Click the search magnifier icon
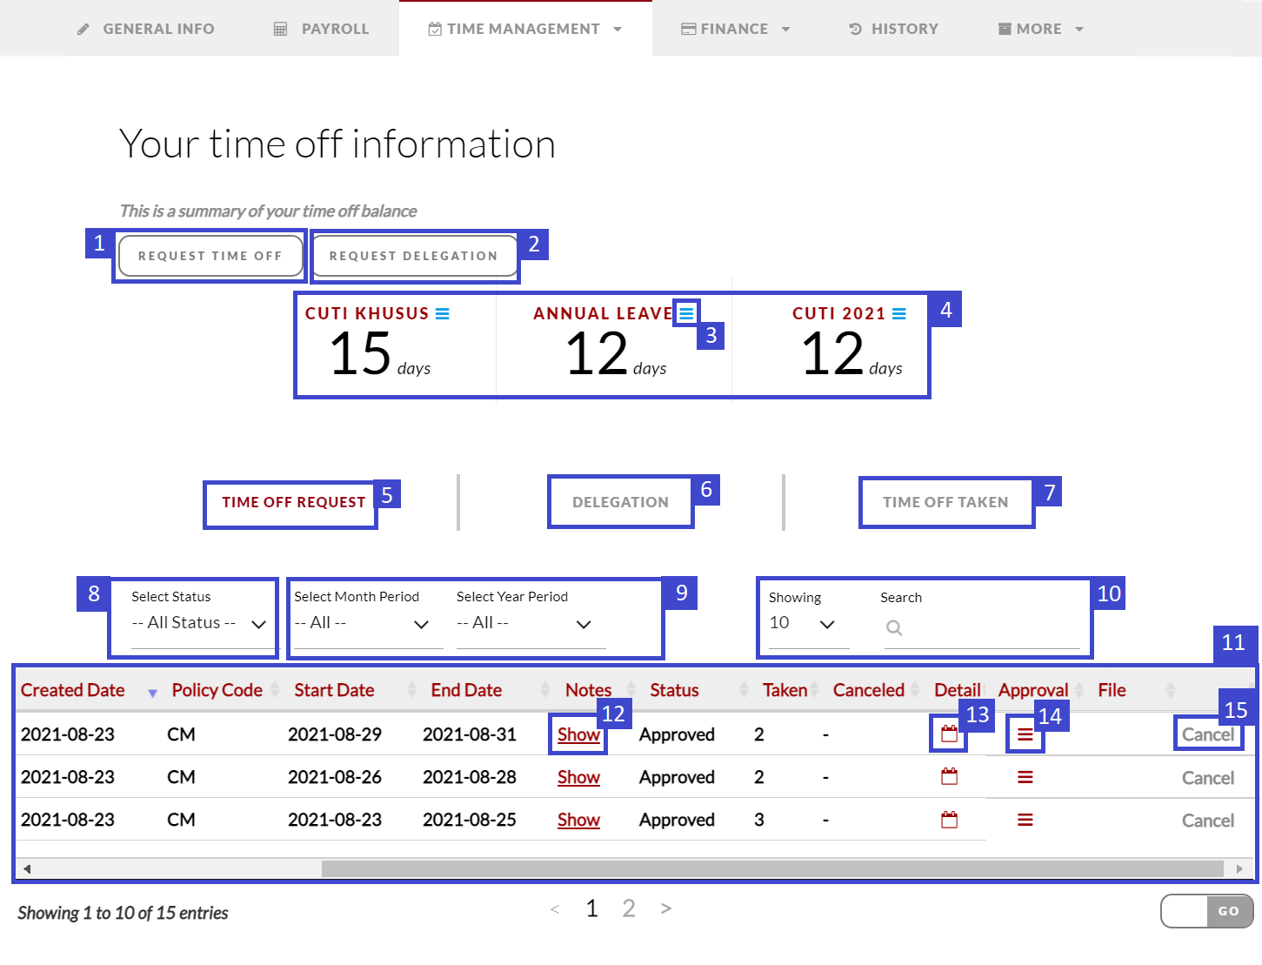1262x965 pixels. (893, 627)
